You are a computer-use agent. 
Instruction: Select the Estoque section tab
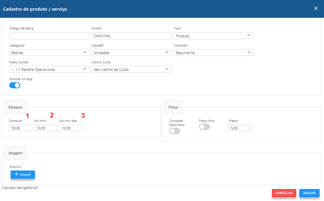[15, 107]
